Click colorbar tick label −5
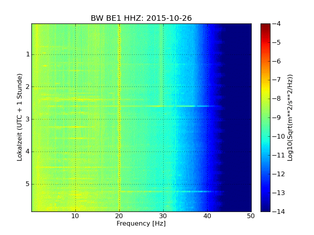The image size is (314, 235). tap(277, 42)
